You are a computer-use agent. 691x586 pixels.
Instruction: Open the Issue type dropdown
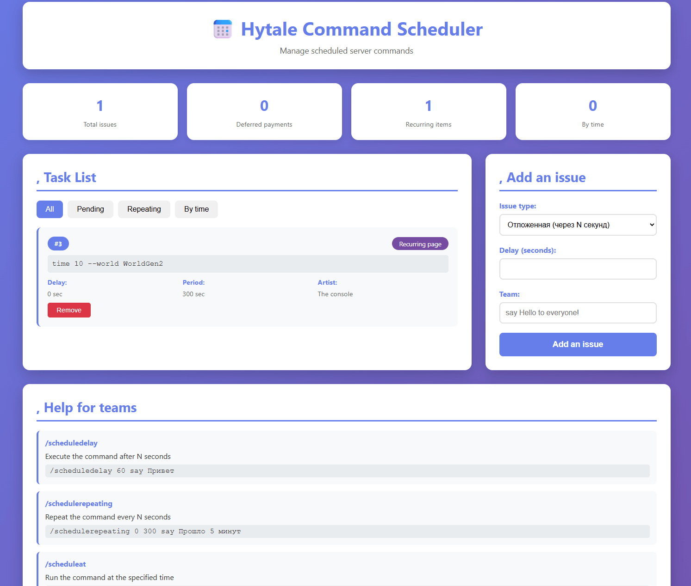[x=578, y=225]
